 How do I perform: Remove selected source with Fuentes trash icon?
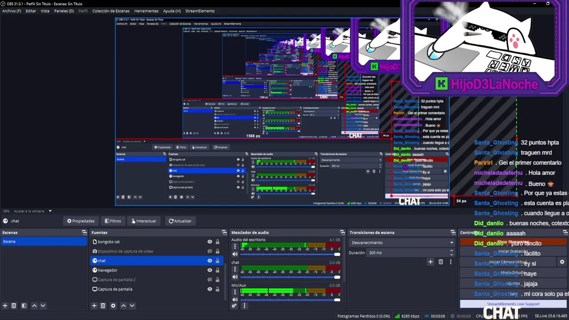point(103,306)
